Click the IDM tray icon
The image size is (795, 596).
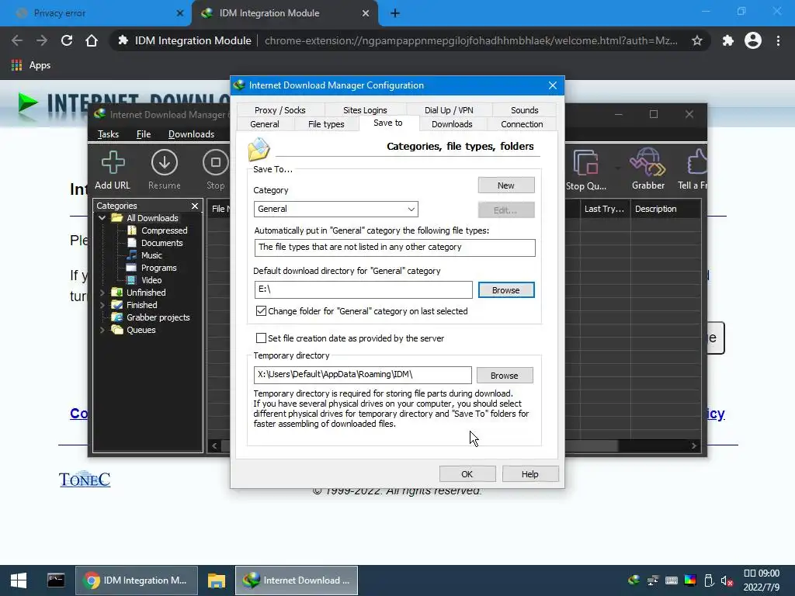pyautogui.click(x=634, y=580)
